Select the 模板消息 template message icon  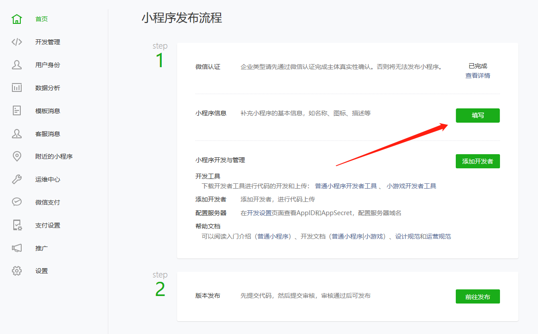pos(17,110)
